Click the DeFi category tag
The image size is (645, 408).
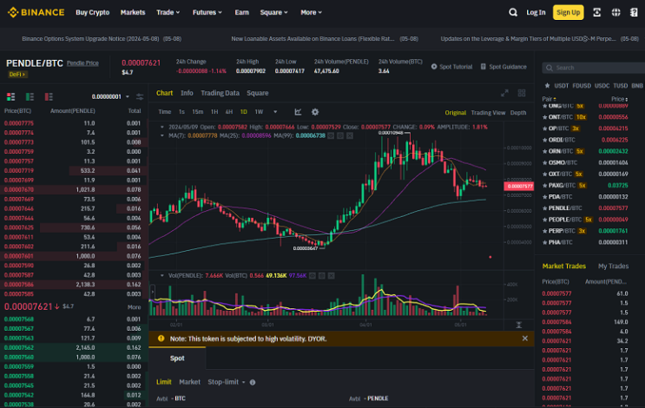point(17,74)
